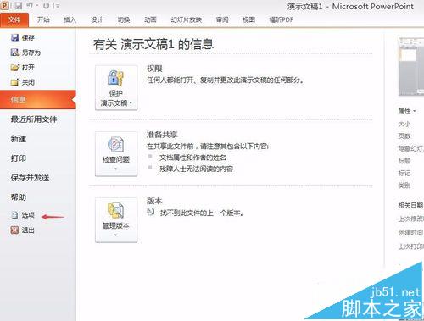
Task: Select 帮助 (Help) in the sidebar
Action: click(x=19, y=197)
